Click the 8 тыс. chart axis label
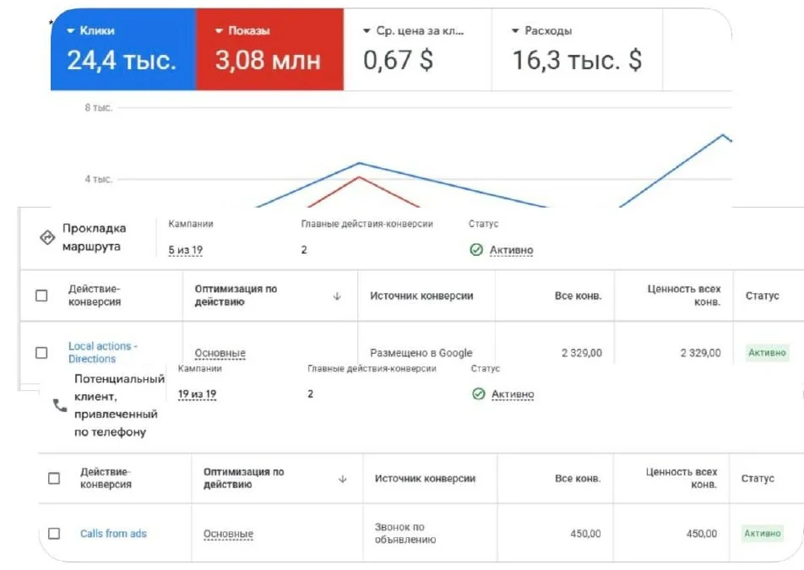This screenshot has width=804, height=570. 99,107
